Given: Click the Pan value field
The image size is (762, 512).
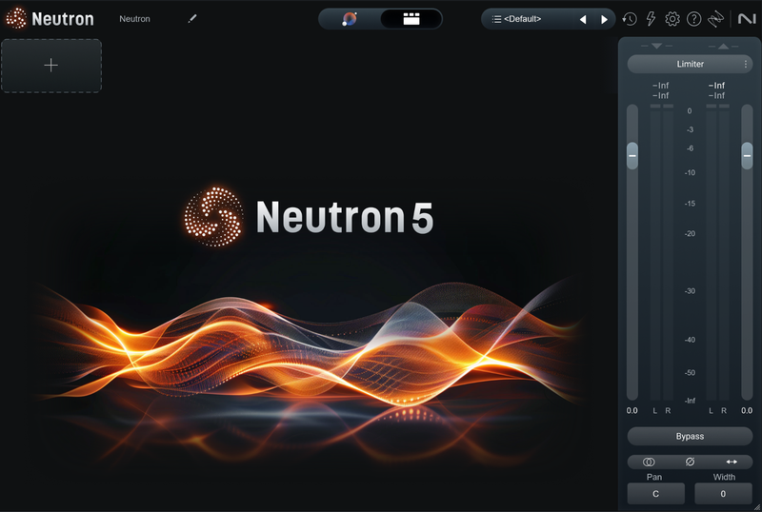Looking at the screenshot, I should [655, 494].
